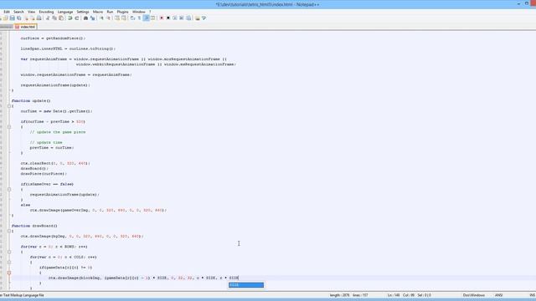Cut selection with the Cut icon
Screen dimensions: 536x301
[48, 18]
